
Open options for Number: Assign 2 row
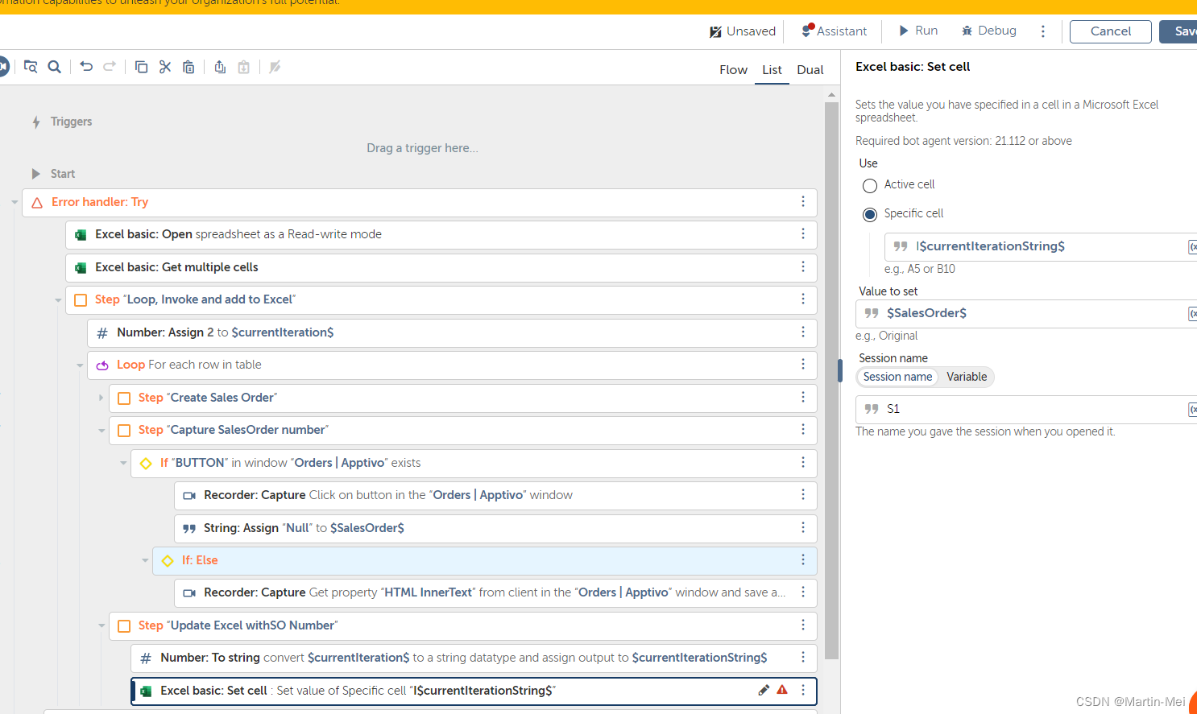(803, 332)
